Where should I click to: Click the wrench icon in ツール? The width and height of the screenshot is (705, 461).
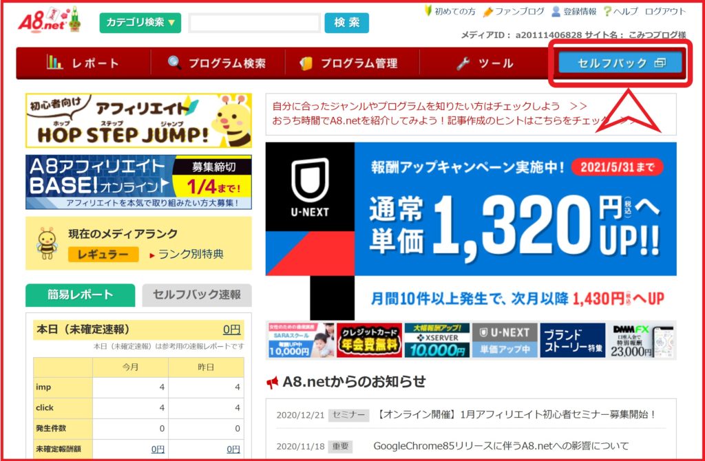pyautogui.click(x=463, y=63)
